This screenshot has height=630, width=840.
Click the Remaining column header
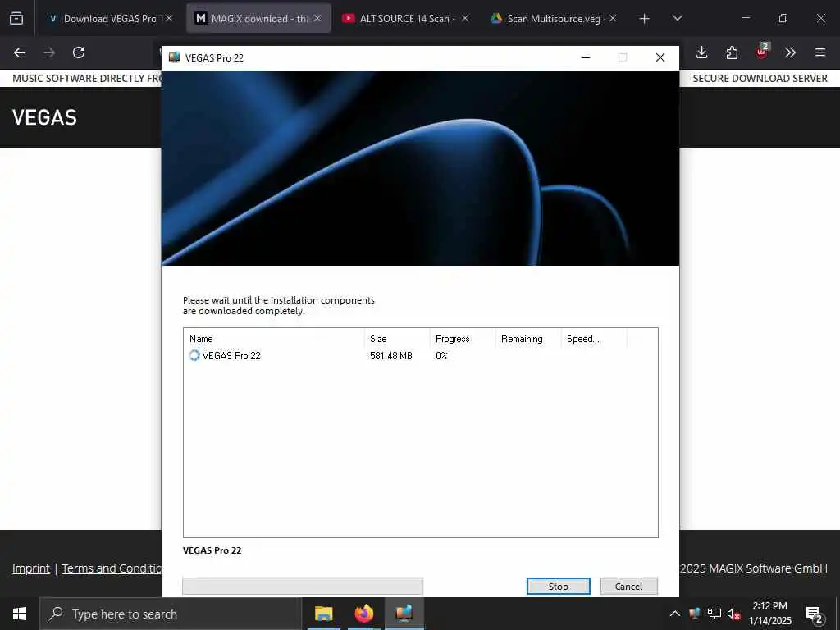527,339
